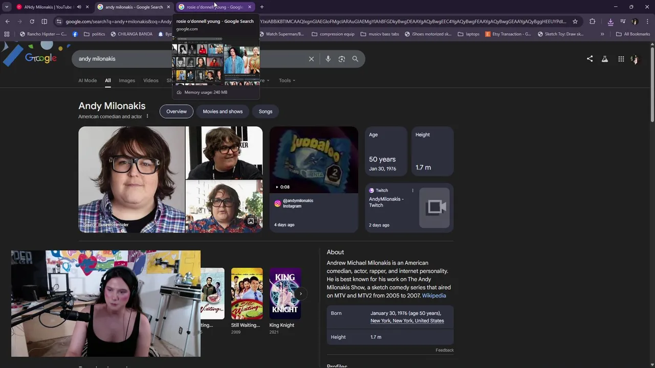Image resolution: width=655 pixels, height=368 pixels.
Task: Reload the current page
Action: click(32, 21)
